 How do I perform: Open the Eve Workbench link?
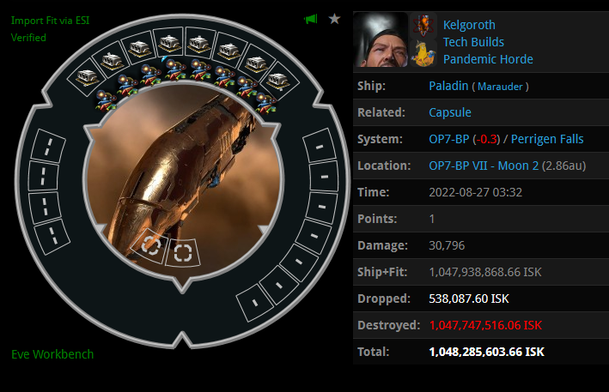click(x=52, y=354)
